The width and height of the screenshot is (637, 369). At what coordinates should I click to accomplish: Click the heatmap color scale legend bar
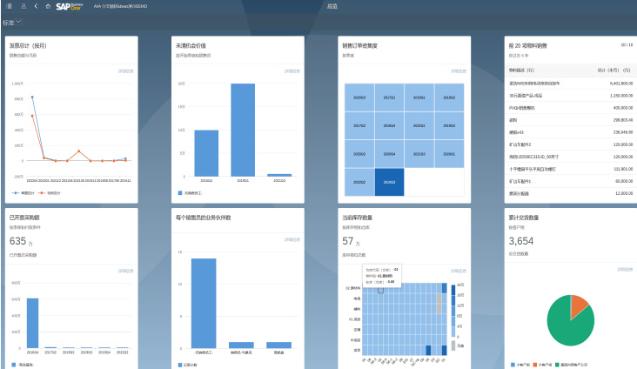tap(453, 311)
